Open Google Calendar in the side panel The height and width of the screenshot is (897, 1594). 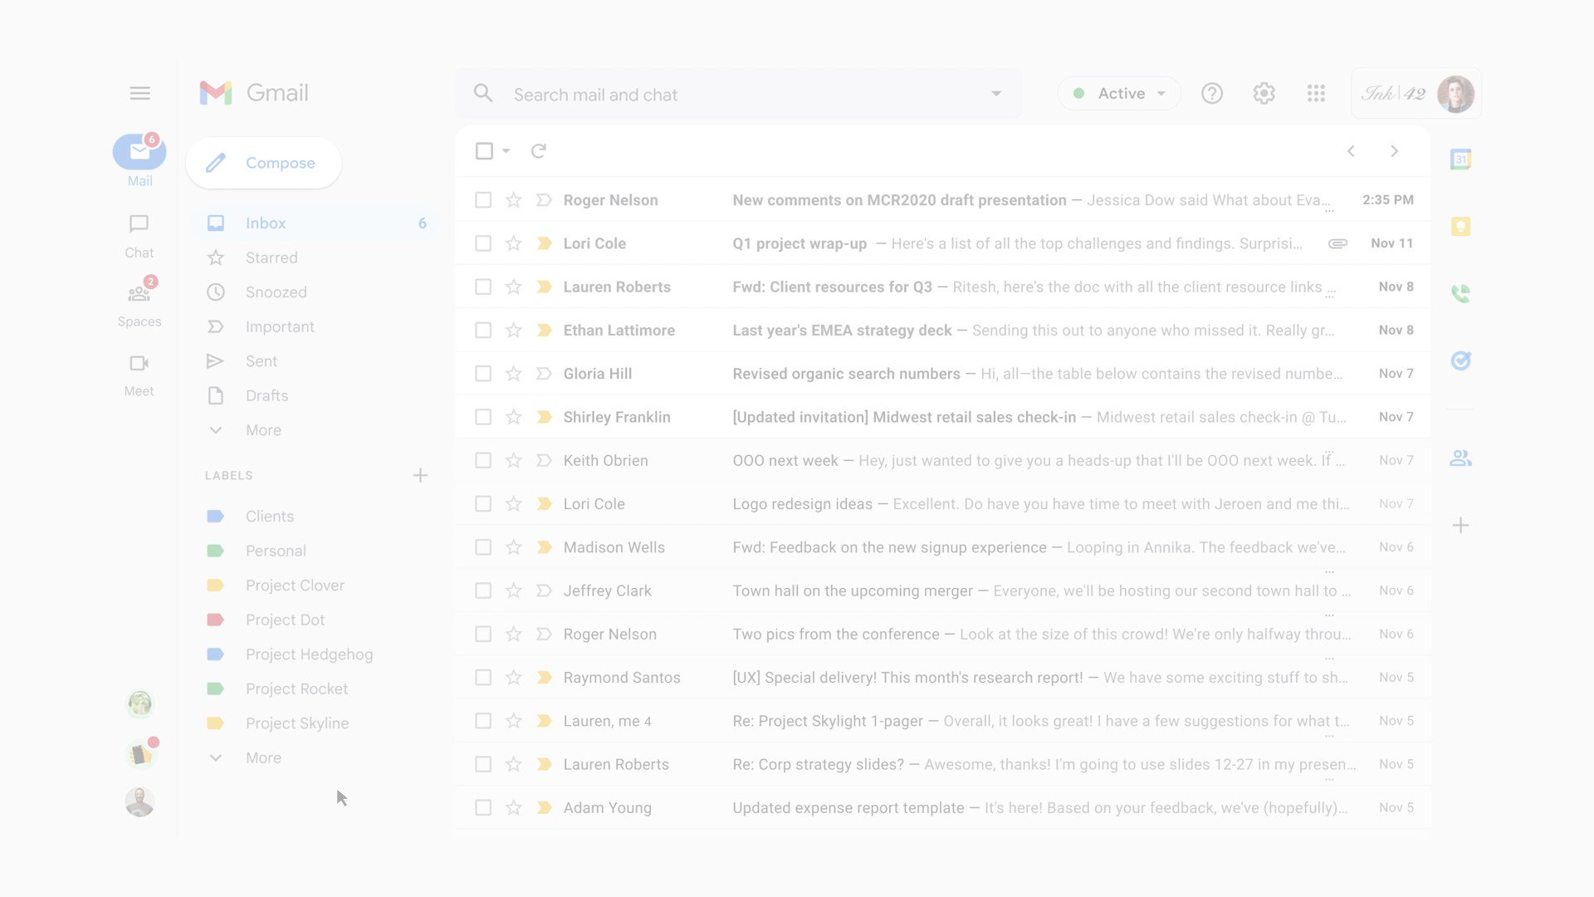click(1460, 158)
